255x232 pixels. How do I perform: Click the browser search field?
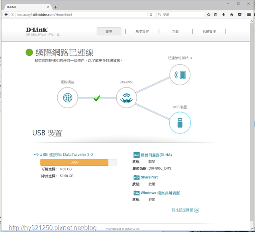[180, 15]
